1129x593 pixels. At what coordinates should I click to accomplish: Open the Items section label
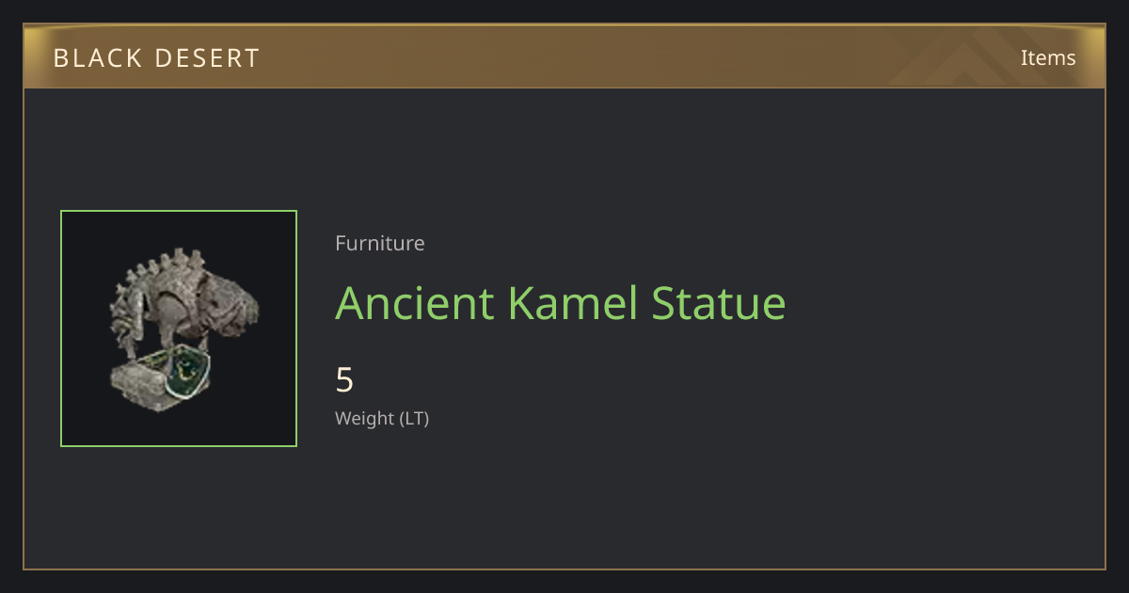tap(1048, 57)
